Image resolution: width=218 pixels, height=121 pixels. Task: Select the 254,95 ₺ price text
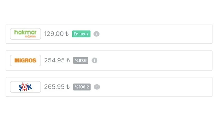(x=57, y=60)
